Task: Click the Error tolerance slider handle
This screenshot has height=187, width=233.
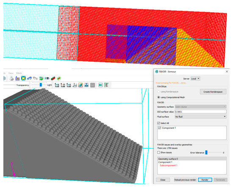Action: pyautogui.click(x=206, y=152)
